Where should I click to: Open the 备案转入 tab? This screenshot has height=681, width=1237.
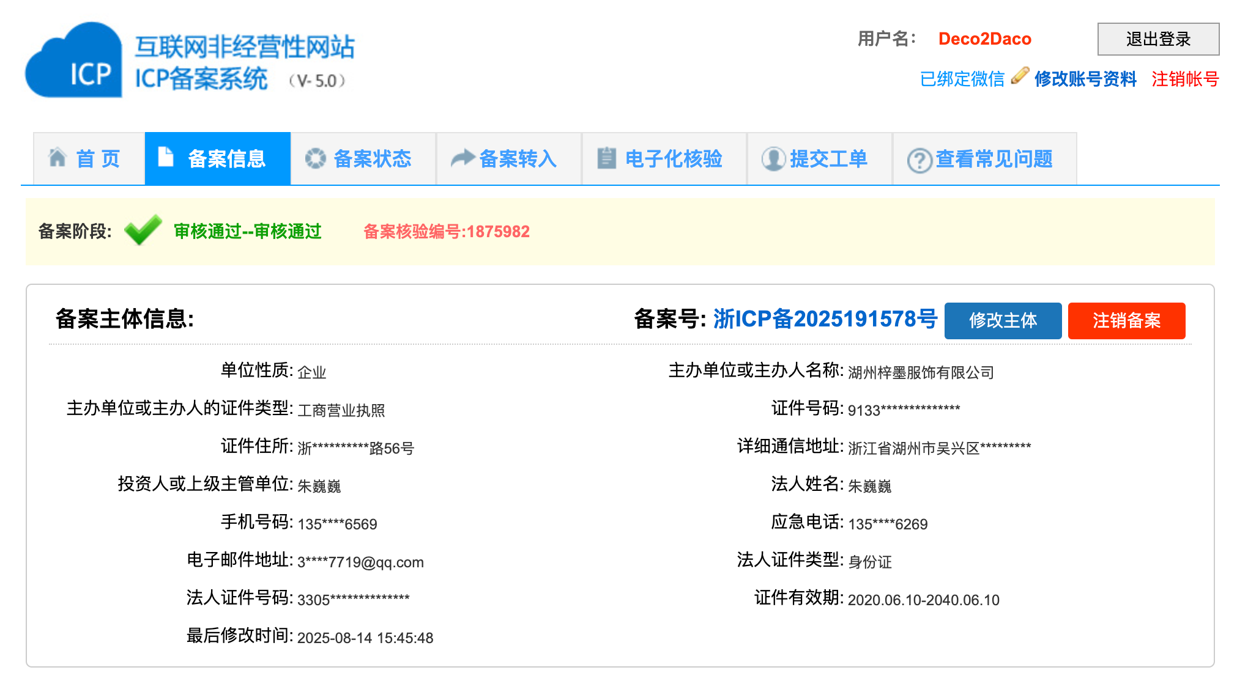(518, 159)
